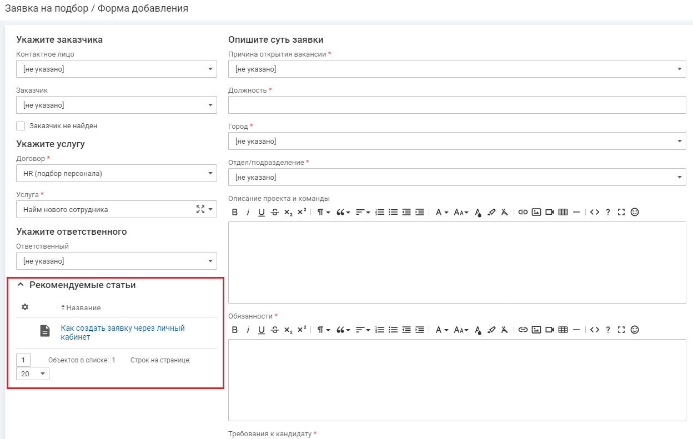Viewport: 693px width, 439px height.
Task: Toggle ordered list in Обязанности toolbar
Action: click(380, 330)
